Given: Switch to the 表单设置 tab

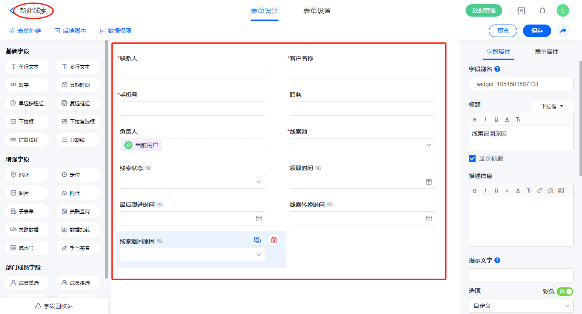Looking at the screenshot, I should point(317,11).
